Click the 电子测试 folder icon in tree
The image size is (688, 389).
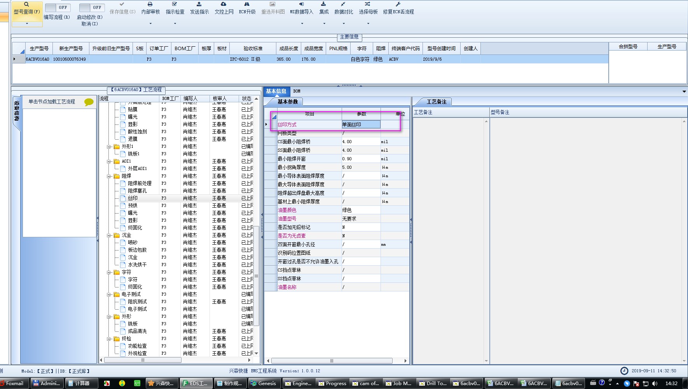click(x=117, y=294)
